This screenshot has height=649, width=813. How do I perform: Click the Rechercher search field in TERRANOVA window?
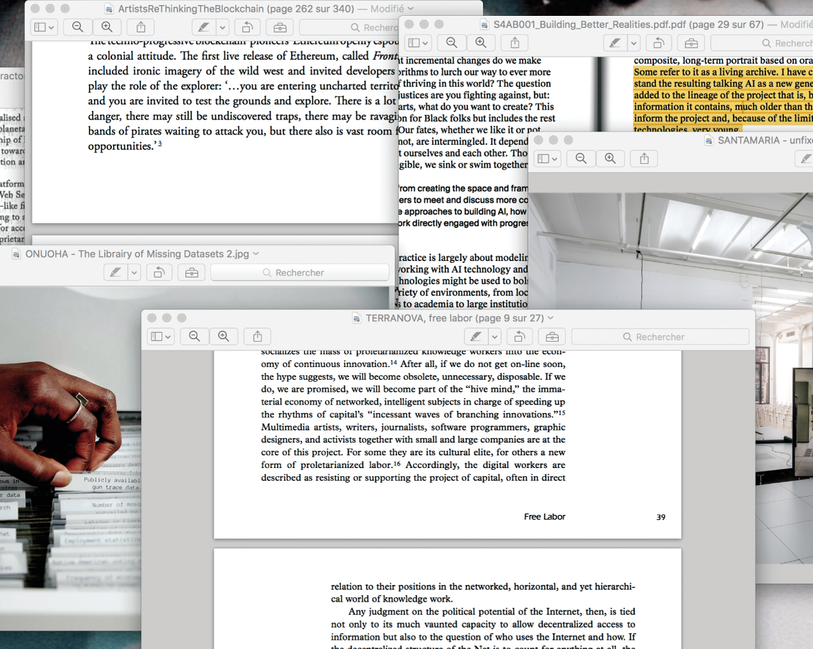[661, 337]
